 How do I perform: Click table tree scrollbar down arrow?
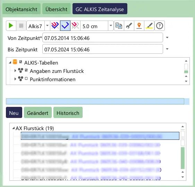(x=186, y=81)
